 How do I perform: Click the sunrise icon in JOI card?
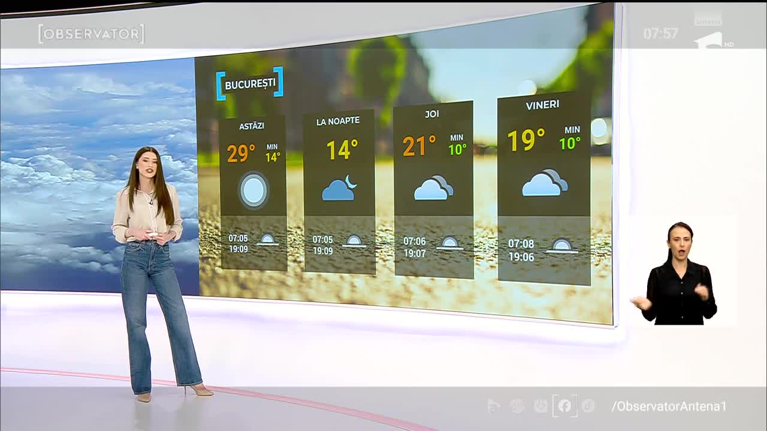pos(449,244)
